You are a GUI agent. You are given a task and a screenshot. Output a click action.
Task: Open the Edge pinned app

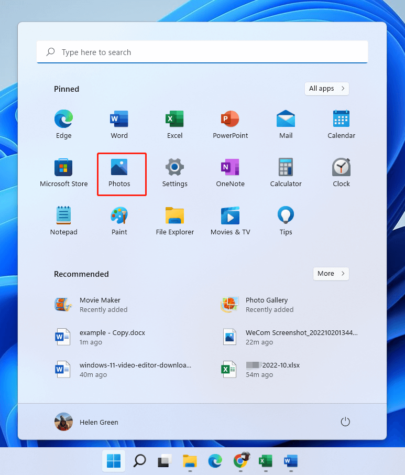(x=63, y=124)
